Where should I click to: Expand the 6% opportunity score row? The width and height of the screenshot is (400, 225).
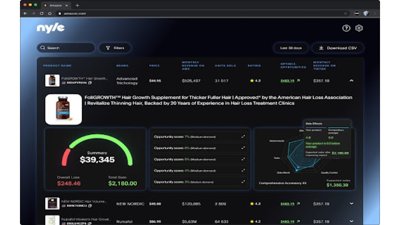(x=243, y=148)
